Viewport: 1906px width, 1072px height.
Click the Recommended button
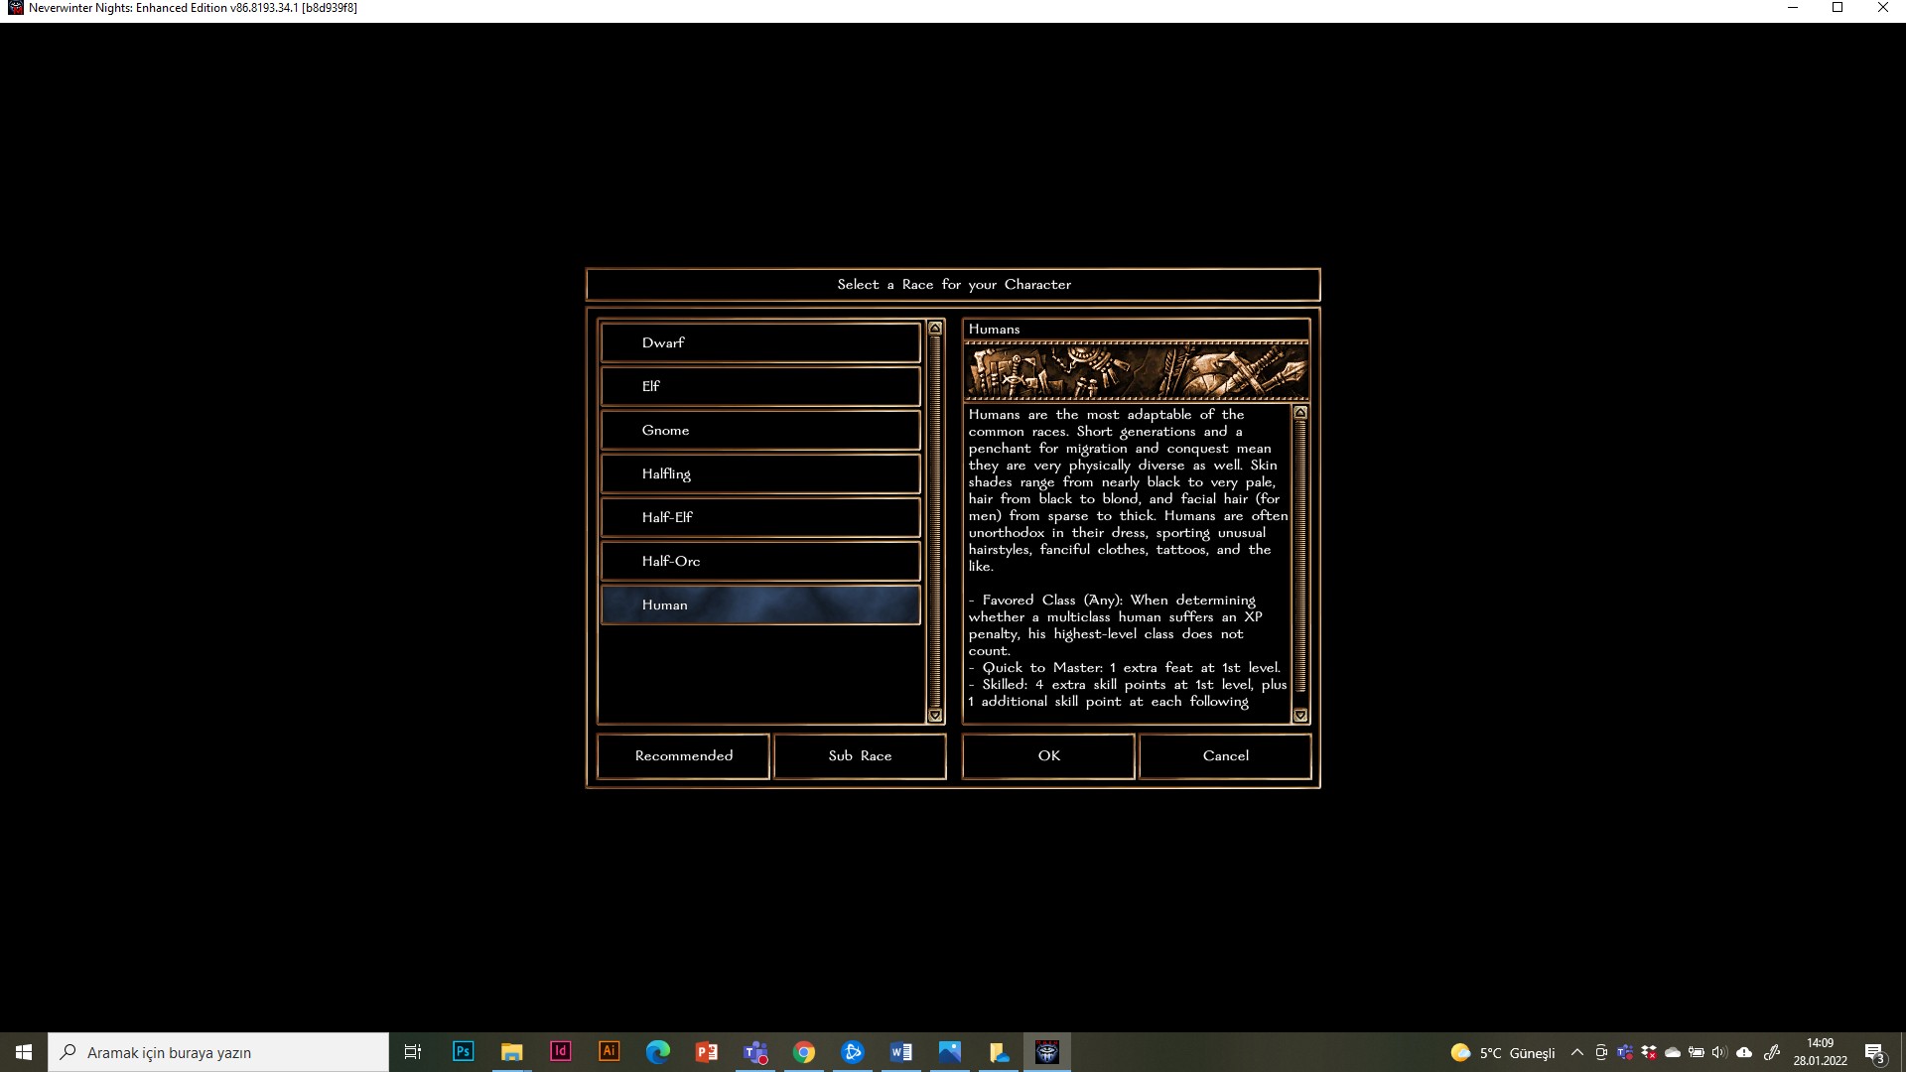[683, 756]
